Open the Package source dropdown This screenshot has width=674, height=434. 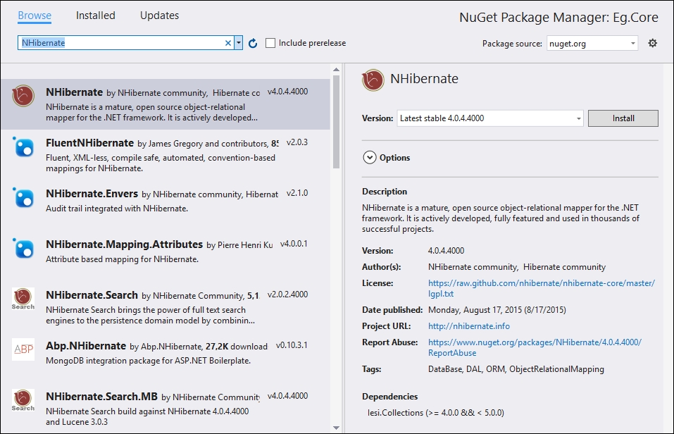pos(592,44)
